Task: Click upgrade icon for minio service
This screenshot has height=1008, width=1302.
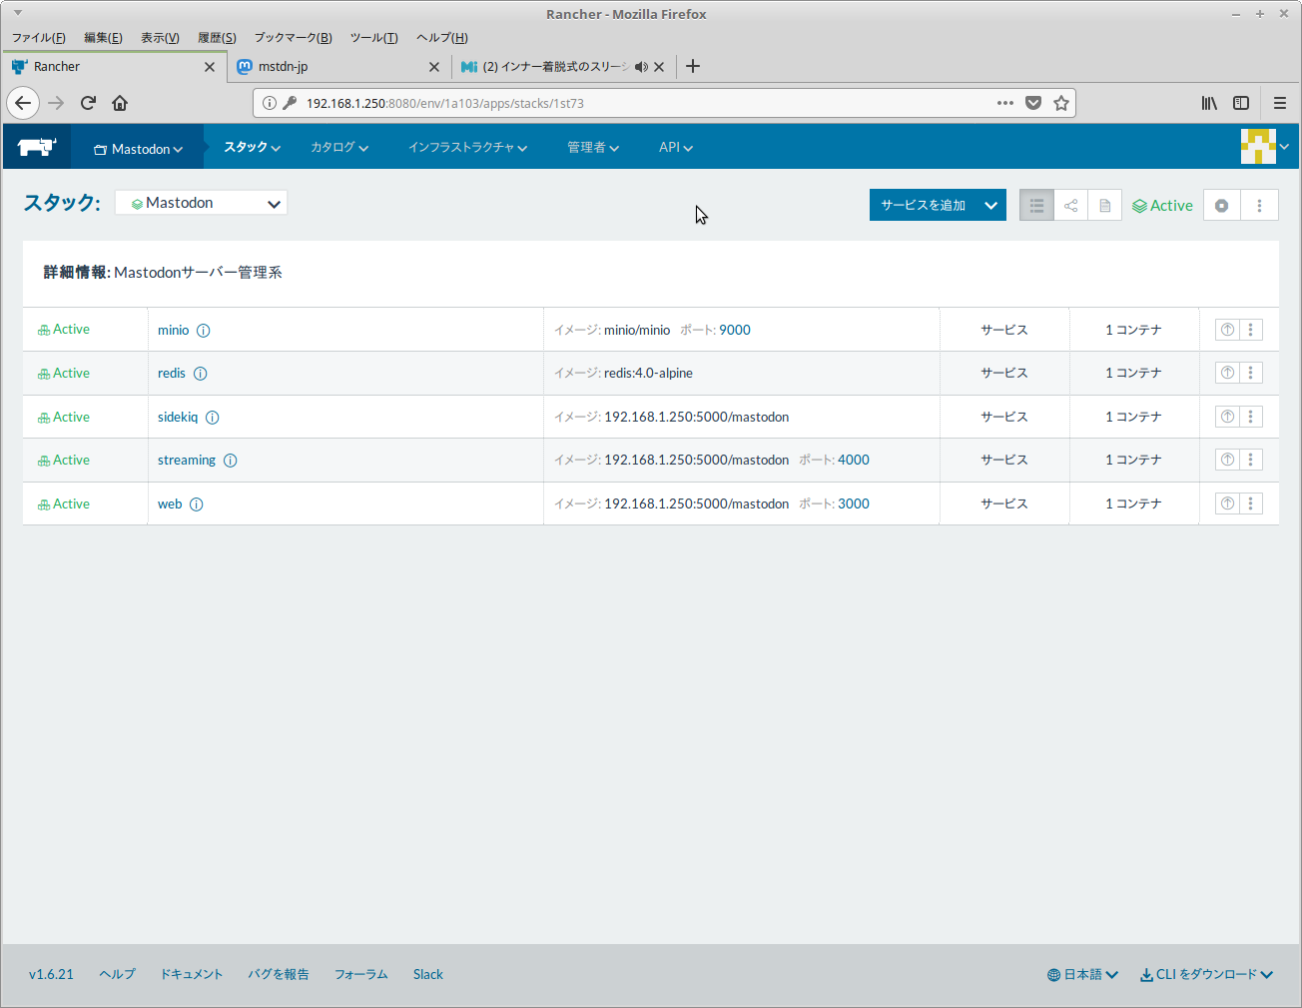Action: [x=1227, y=330]
